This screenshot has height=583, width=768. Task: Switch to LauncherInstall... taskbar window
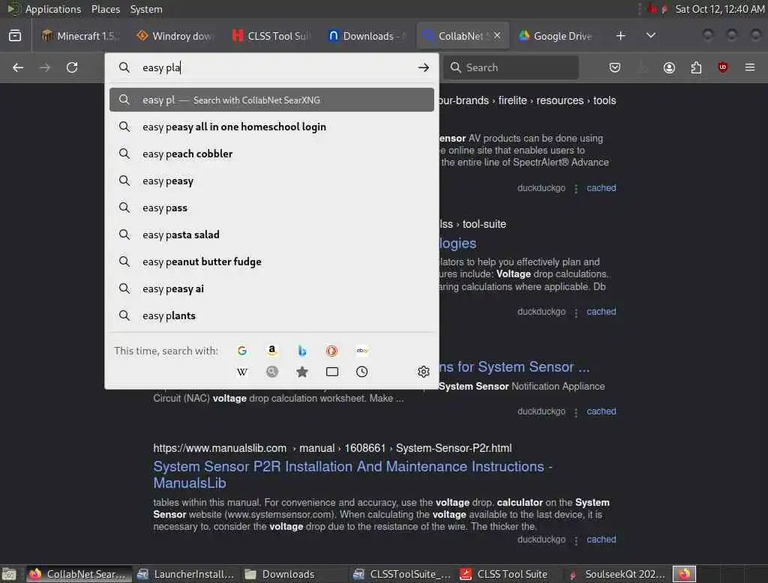(x=186, y=574)
